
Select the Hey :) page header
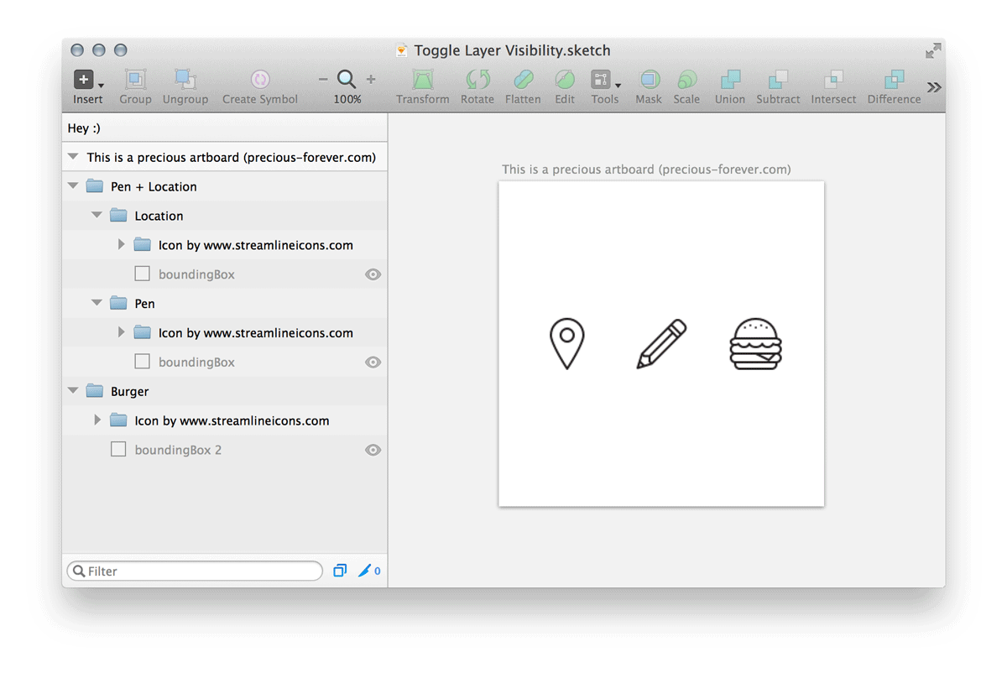[x=85, y=128]
